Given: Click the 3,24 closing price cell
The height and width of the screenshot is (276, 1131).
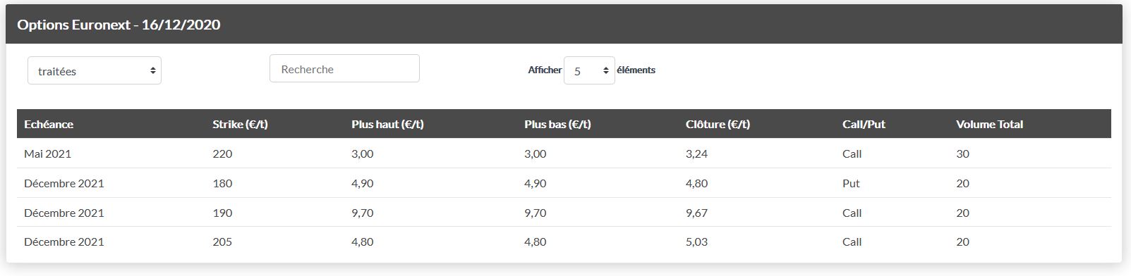Looking at the screenshot, I should click(x=696, y=153).
